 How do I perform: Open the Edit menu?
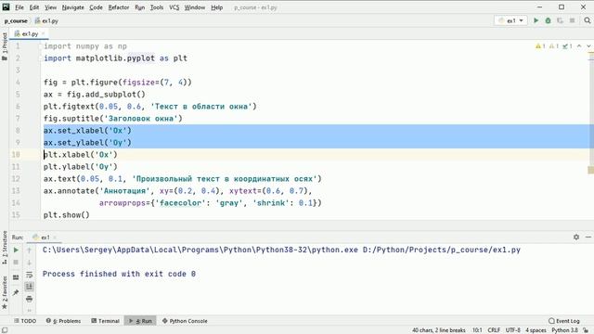click(x=34, y=7)
